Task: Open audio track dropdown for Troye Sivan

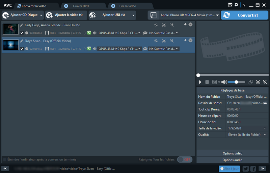Action: click(x=119, y=49)
